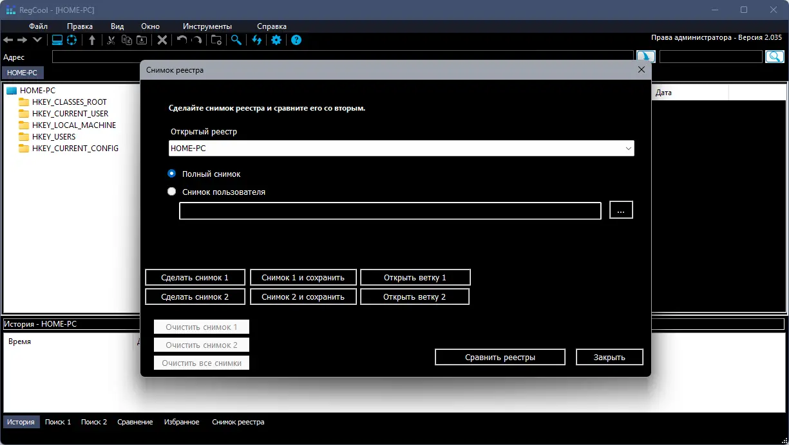Open the Открытый реестр HOME-PC dropdown
This screenshot has height=445, width=789.
[401, 149]
